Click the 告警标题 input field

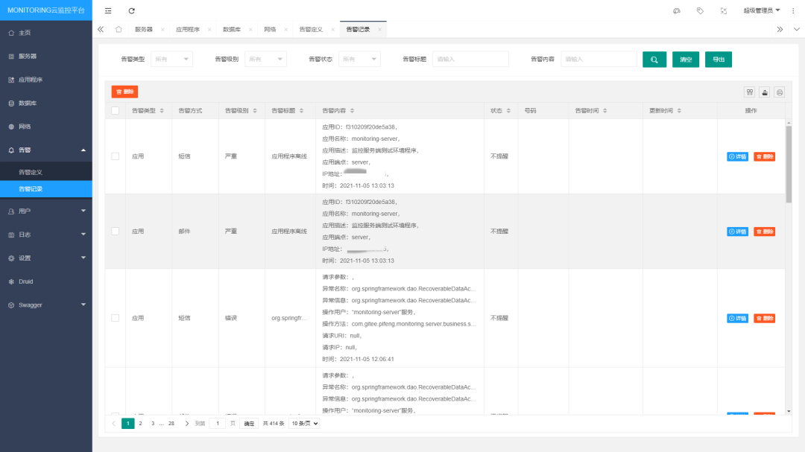(x=471, y=60)
